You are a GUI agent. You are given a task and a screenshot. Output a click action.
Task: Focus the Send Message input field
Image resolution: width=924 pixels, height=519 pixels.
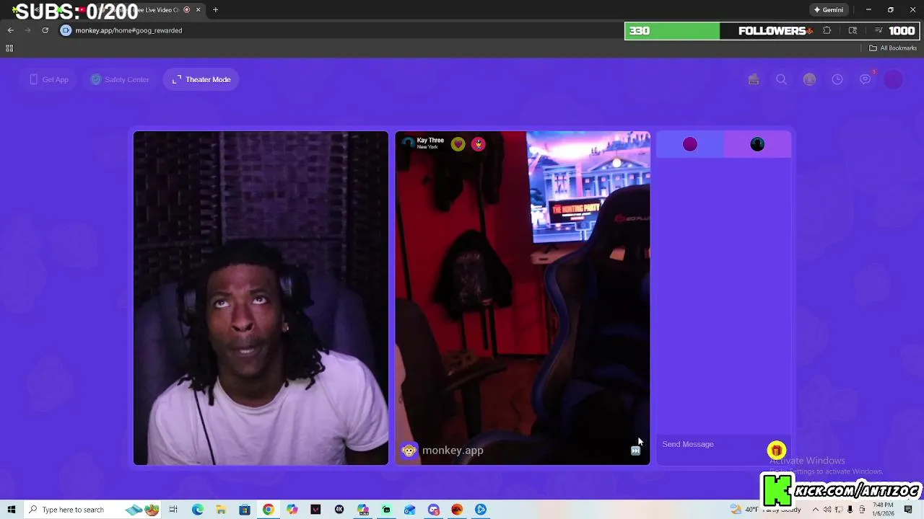(711, 444)
